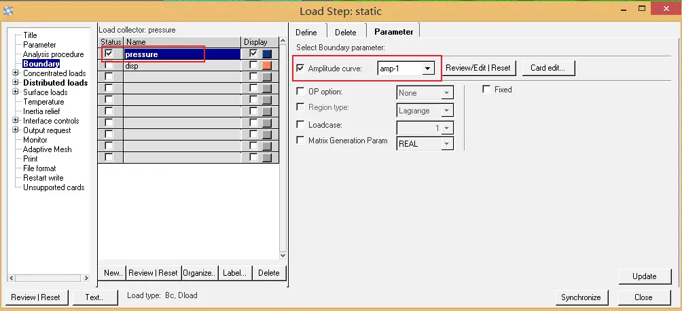Click the app icon in title bar
682x311 pixels.
point(8,11)
